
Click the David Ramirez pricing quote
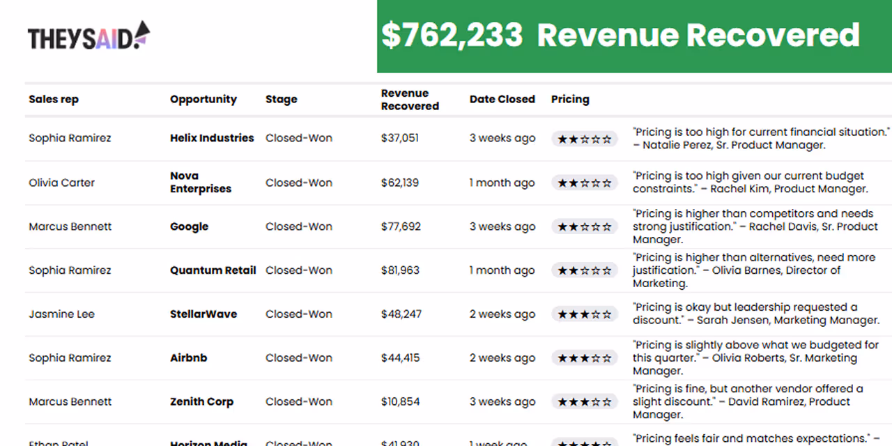tap(748, 402)
